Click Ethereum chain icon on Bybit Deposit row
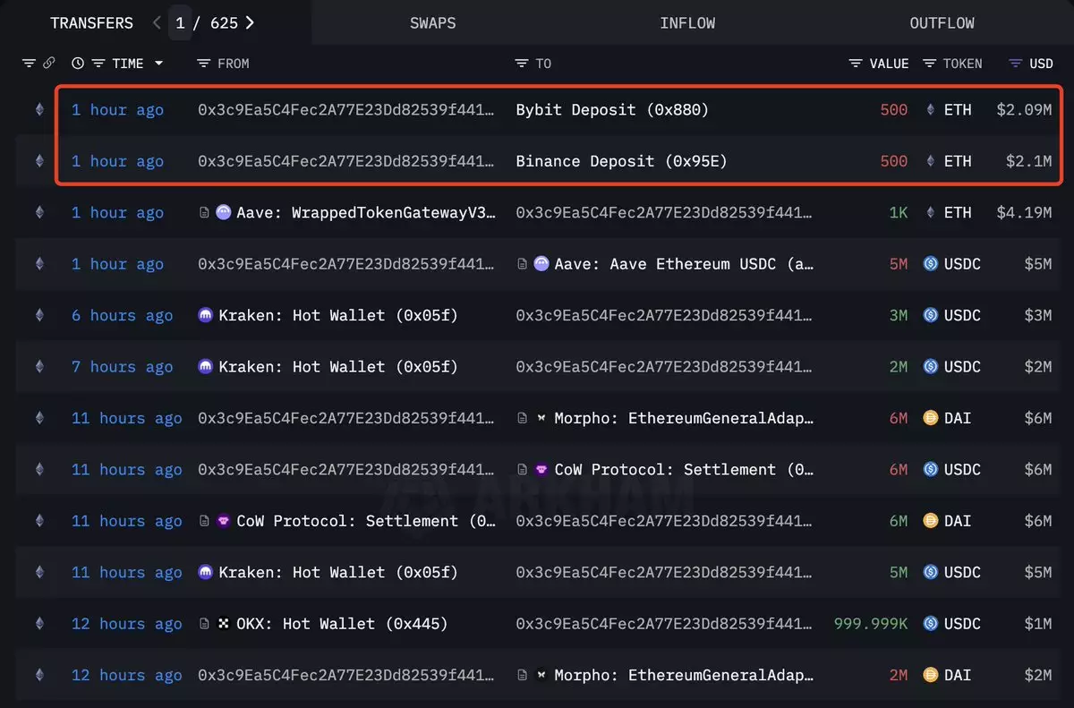Screen dimensions: 1074x708 coord(38,110)
